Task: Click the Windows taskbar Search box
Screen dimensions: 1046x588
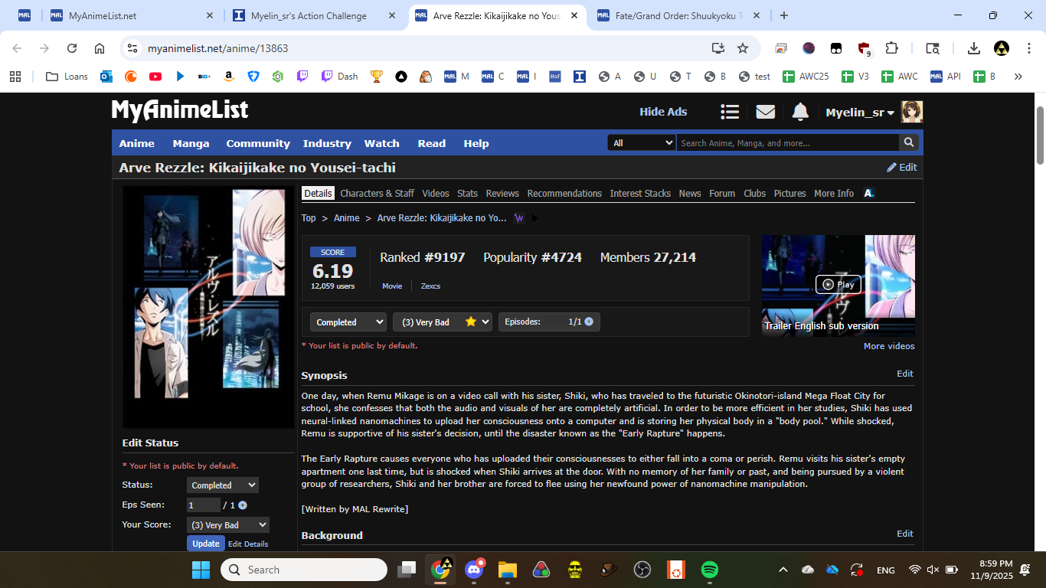Action: point(304,570)
